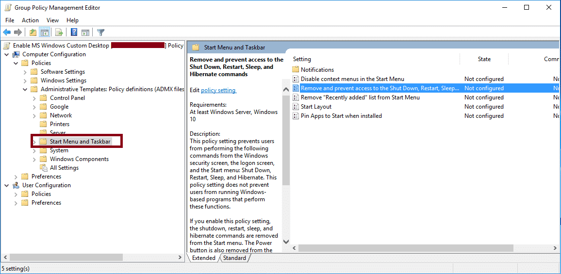Sort by the State column header
Viewport: 561px width, 274px height.
click(484, 59)
